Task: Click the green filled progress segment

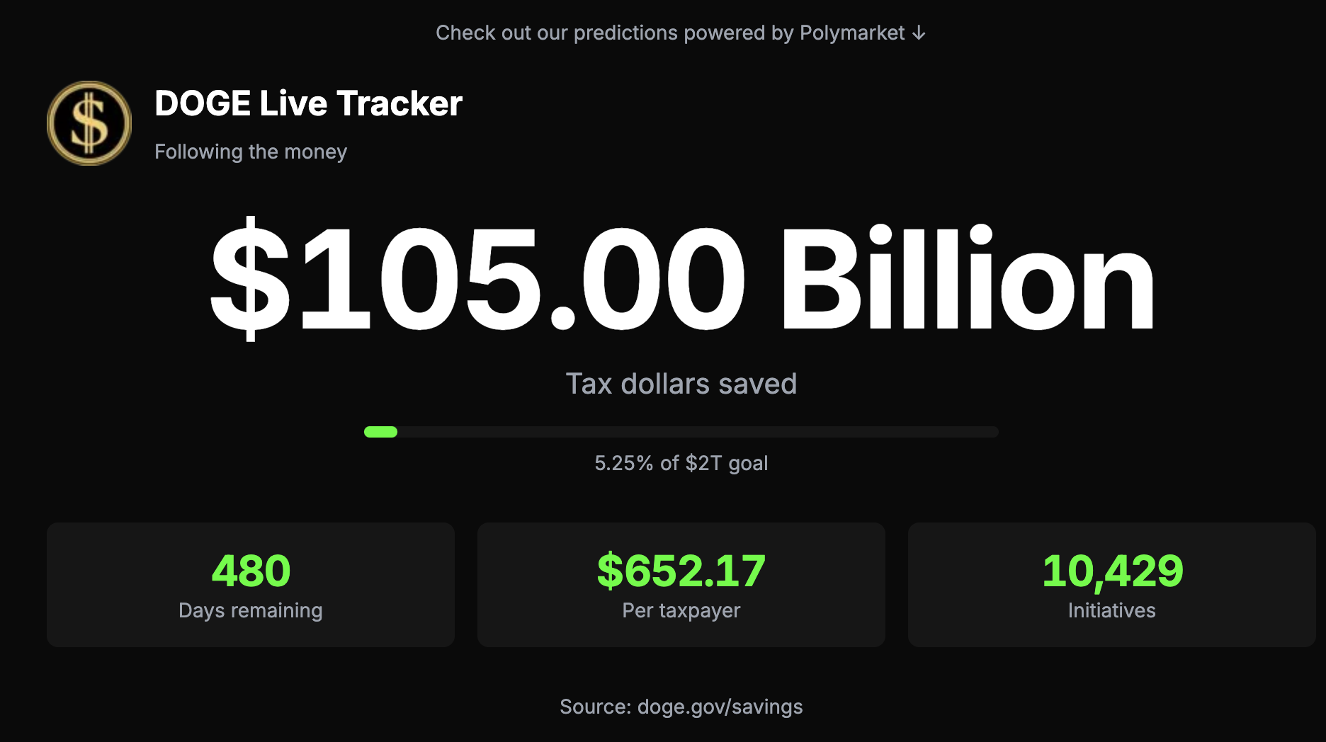Action: [380, 432]
